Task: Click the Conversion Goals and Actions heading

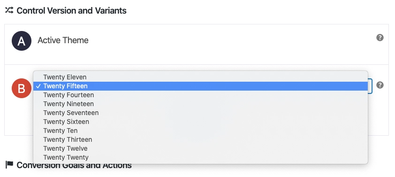Action: (x=74, y=165)
